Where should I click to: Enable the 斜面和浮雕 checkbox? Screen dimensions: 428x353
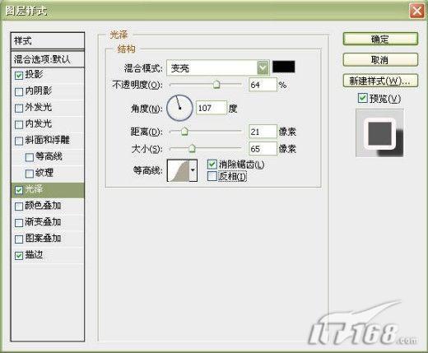(19, 141)
